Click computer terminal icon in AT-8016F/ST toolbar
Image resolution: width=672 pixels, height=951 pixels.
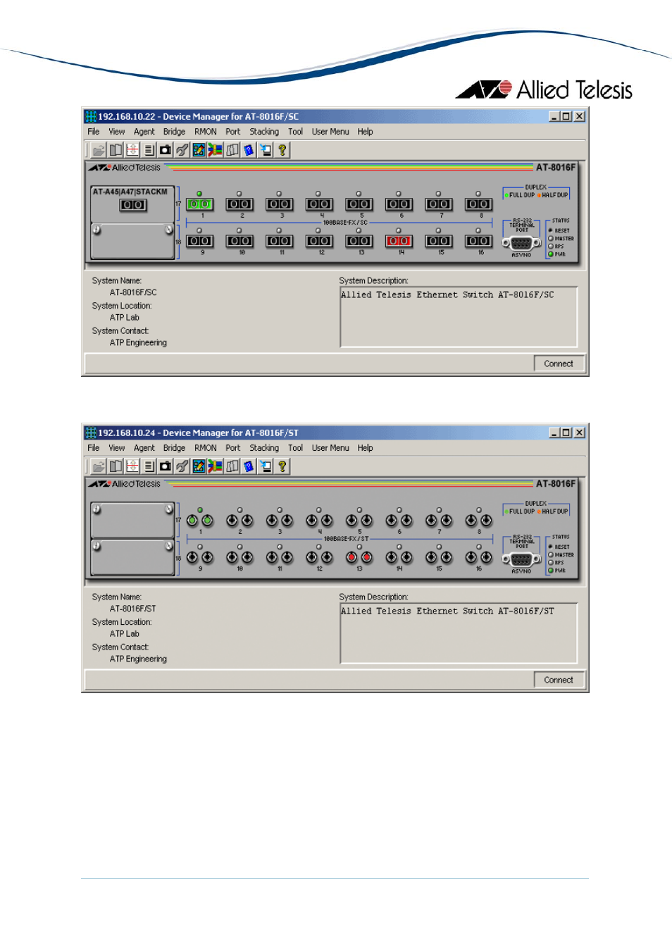click(x=266, y=466)
